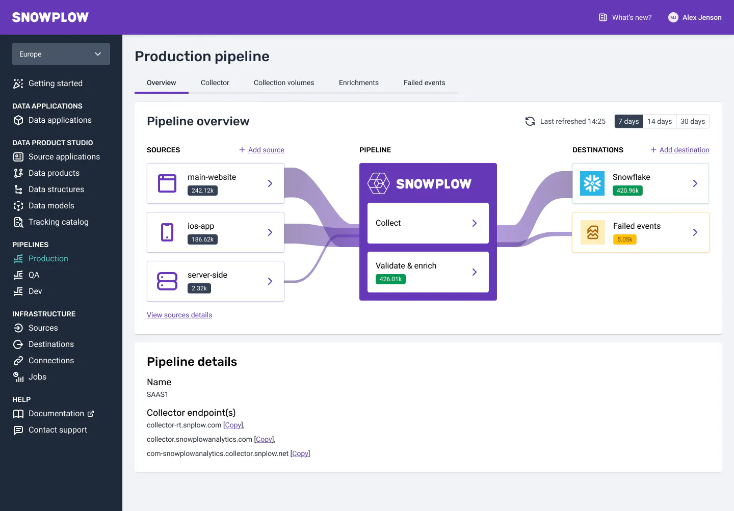Open the Alex Jenson account name

(x=702, y=17)
